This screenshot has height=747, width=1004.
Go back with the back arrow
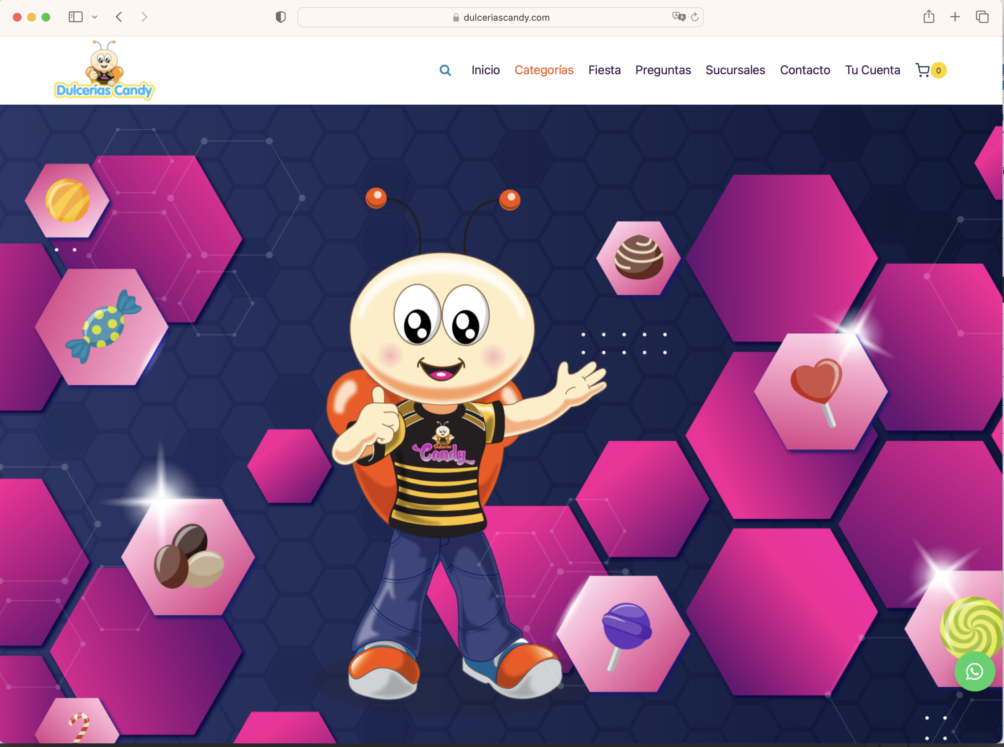(119, 17)
